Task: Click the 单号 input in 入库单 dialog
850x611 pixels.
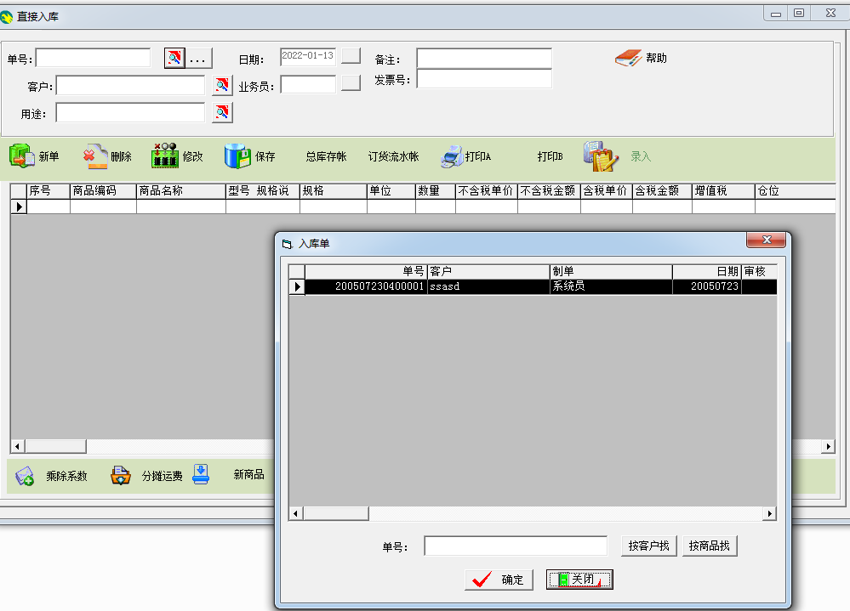Action: (x=516, y=546)
